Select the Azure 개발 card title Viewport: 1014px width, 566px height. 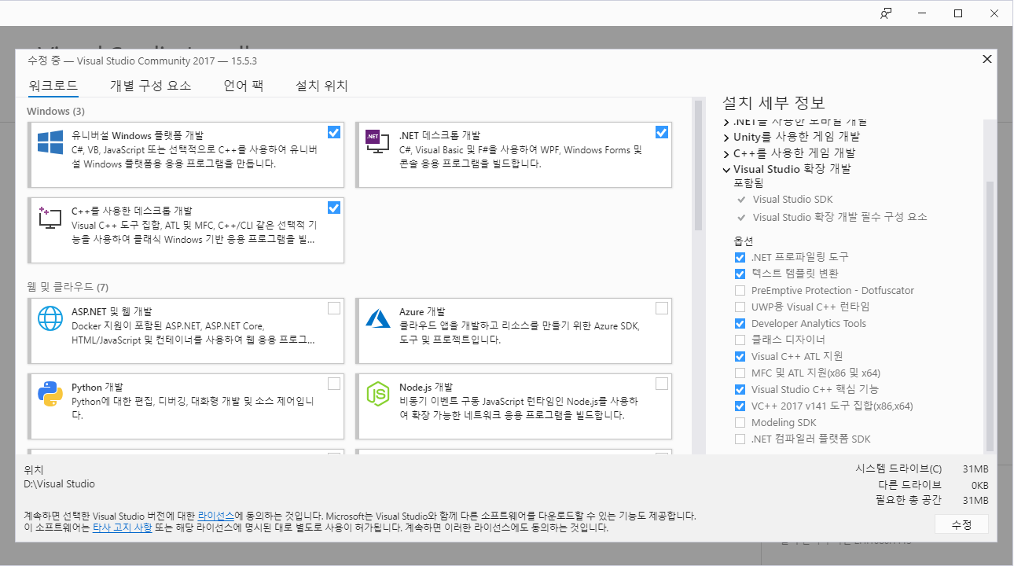[x=422, y=311]
